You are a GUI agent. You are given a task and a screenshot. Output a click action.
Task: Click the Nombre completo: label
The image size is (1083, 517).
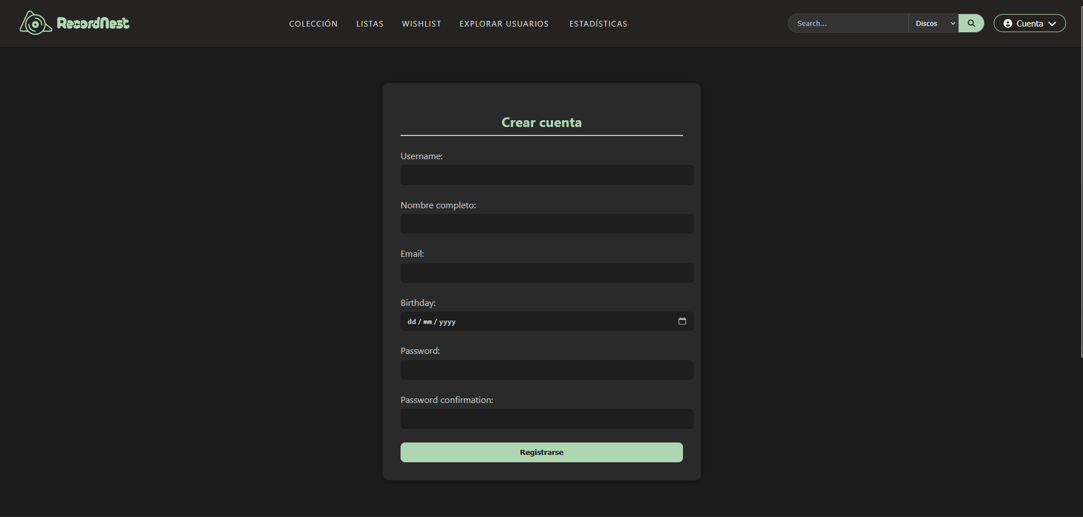click(438, 205)
